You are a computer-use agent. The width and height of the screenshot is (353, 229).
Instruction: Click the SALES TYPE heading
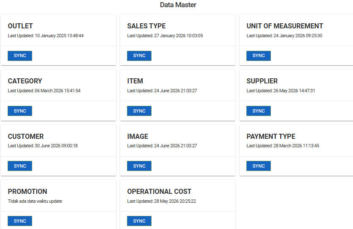pyautogui.click(x=146, y=26)
